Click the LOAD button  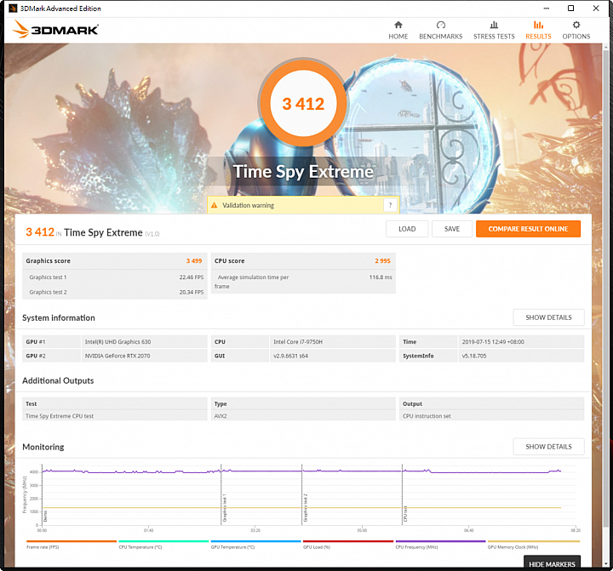(x=407, y=229)
